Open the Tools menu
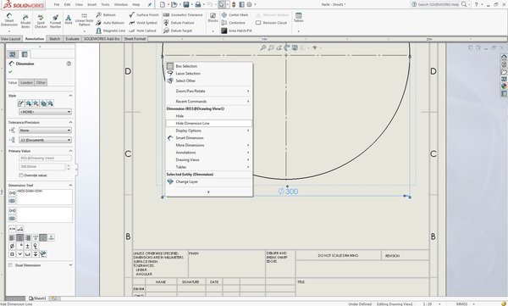Screen dimensions: 508x306 (x=105, y=4)
